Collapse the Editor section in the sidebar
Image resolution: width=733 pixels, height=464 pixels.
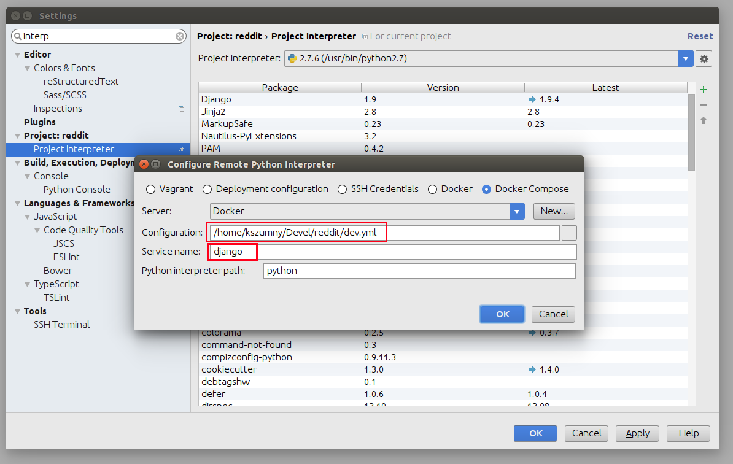17,54
